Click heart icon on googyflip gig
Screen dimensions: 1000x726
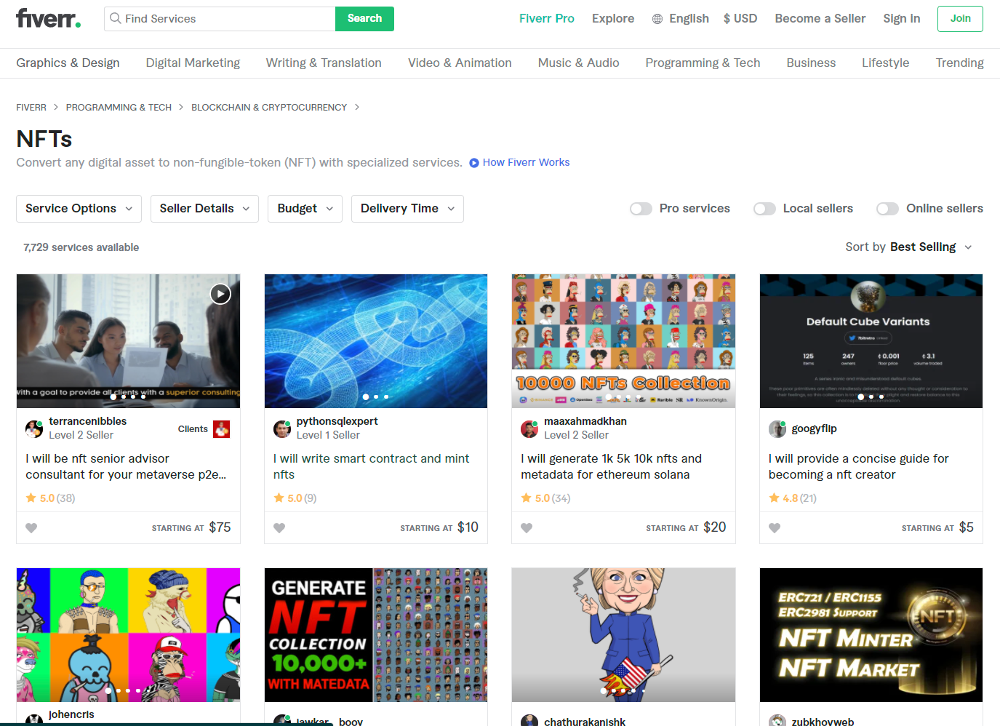pos(775,528)
